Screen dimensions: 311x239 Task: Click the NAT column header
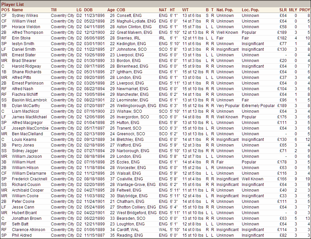pyautogui.click(x=163, y=10)
